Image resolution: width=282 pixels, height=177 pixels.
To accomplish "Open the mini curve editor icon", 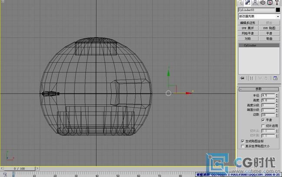I will [5, 174].
